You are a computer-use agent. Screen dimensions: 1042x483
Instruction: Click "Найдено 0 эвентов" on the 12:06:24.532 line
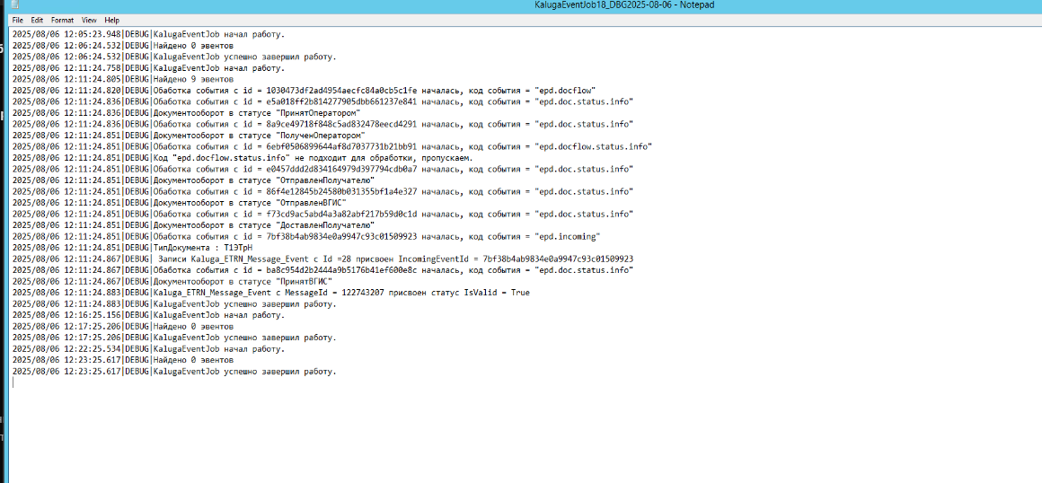193,45
